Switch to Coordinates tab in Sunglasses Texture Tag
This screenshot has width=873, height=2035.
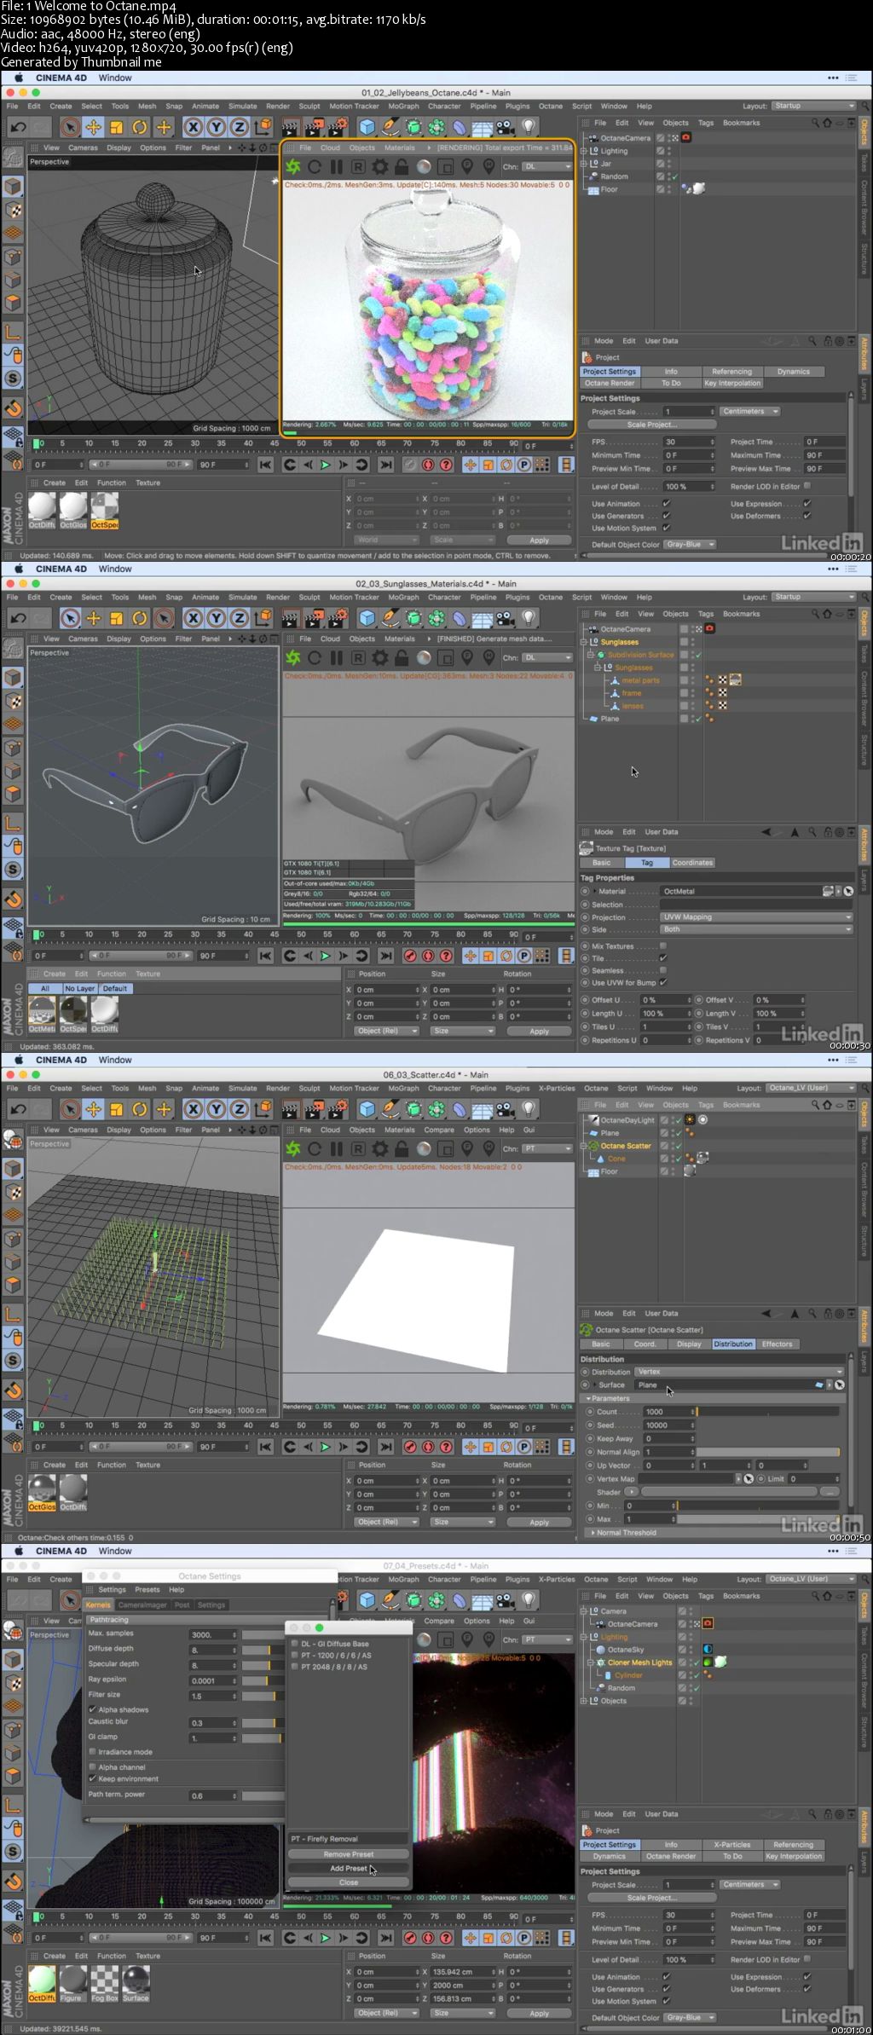coord(692,863)
